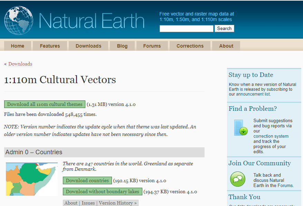Screen dimensions: 303x206
Task: Click the Stay up to Date heading
Action: 251,75
